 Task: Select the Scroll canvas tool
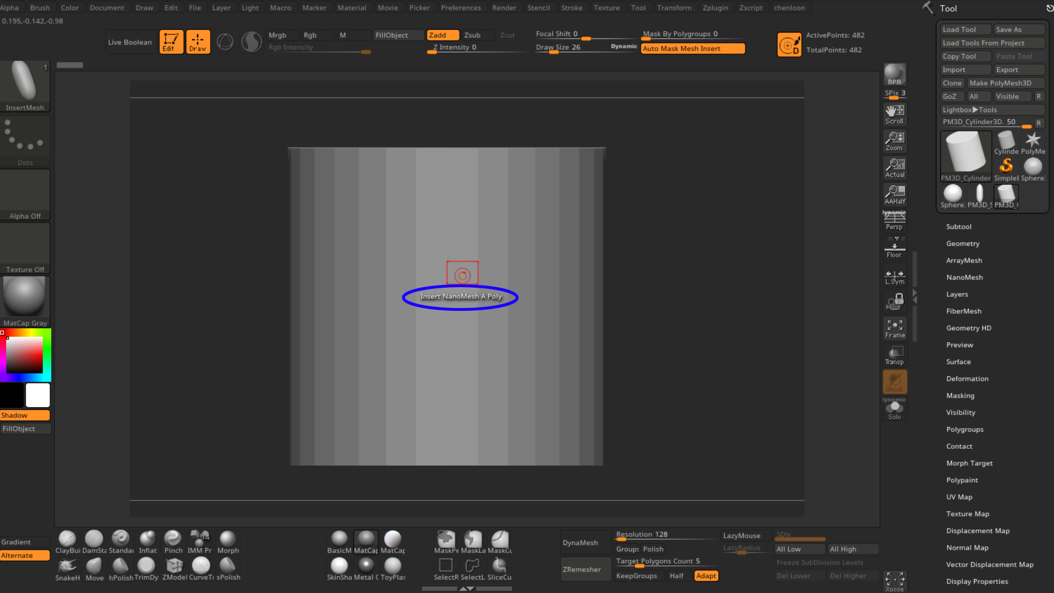pos(894,114)
